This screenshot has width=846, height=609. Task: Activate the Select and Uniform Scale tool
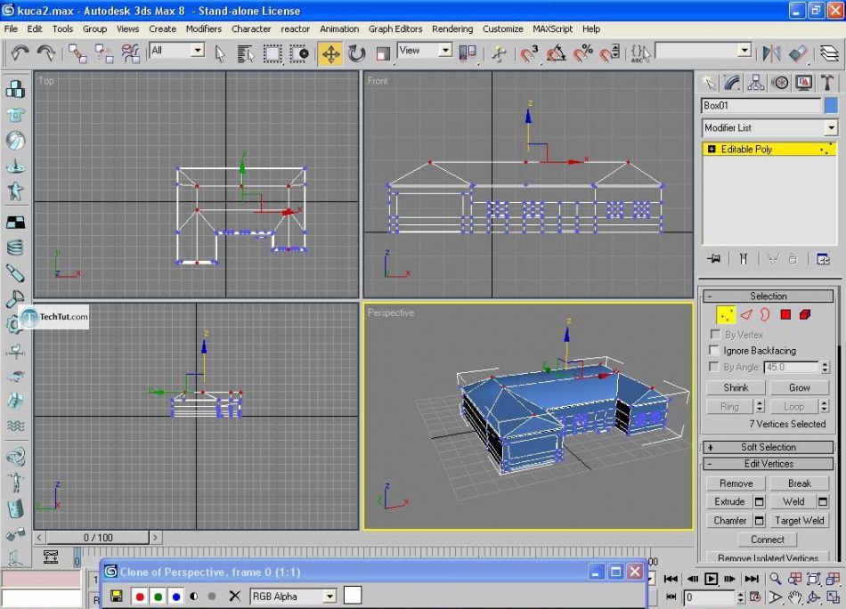pos(383,53)
